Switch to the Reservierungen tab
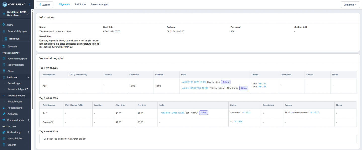Viewport: 362px width, 150px height. coord(100,4)
